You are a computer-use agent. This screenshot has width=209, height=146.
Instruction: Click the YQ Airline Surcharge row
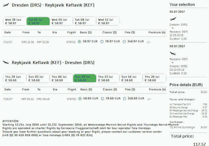point(188,127)
